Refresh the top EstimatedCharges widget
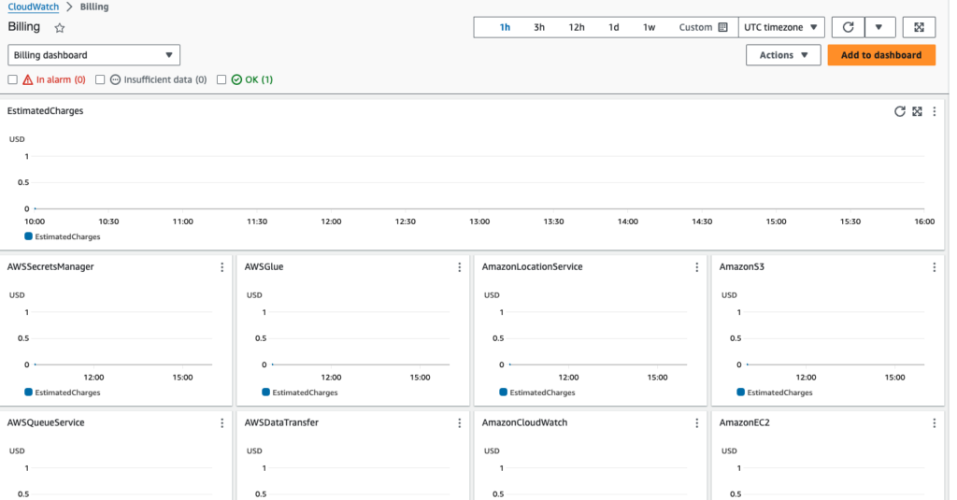Image resolution: width=957 pixels, height=500 pixels. coord(900,111)
